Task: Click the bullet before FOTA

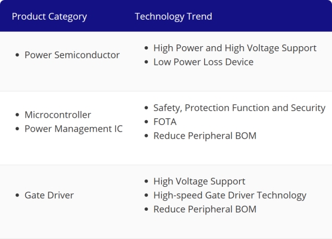Action: pyautogui.click(x=146, y=122)
